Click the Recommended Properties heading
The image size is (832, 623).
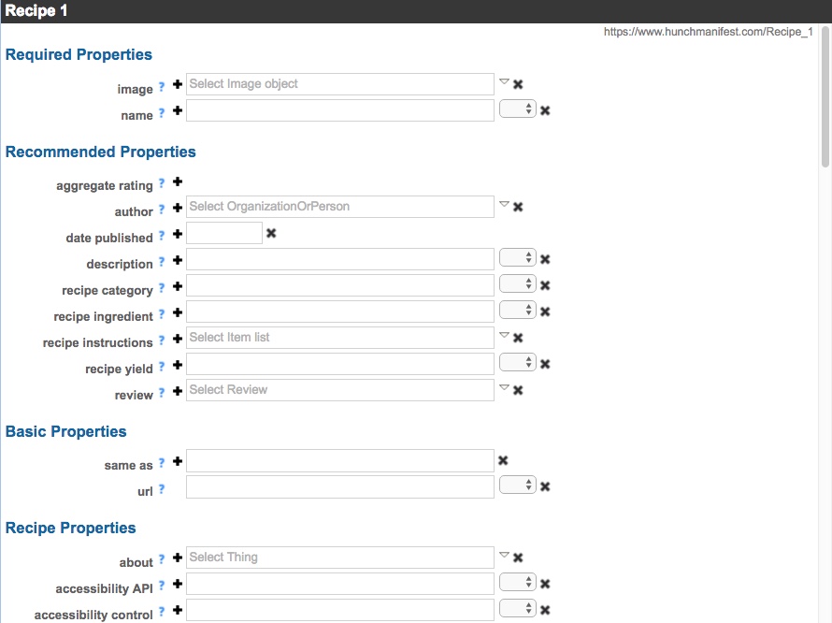[x=100, y=152]
